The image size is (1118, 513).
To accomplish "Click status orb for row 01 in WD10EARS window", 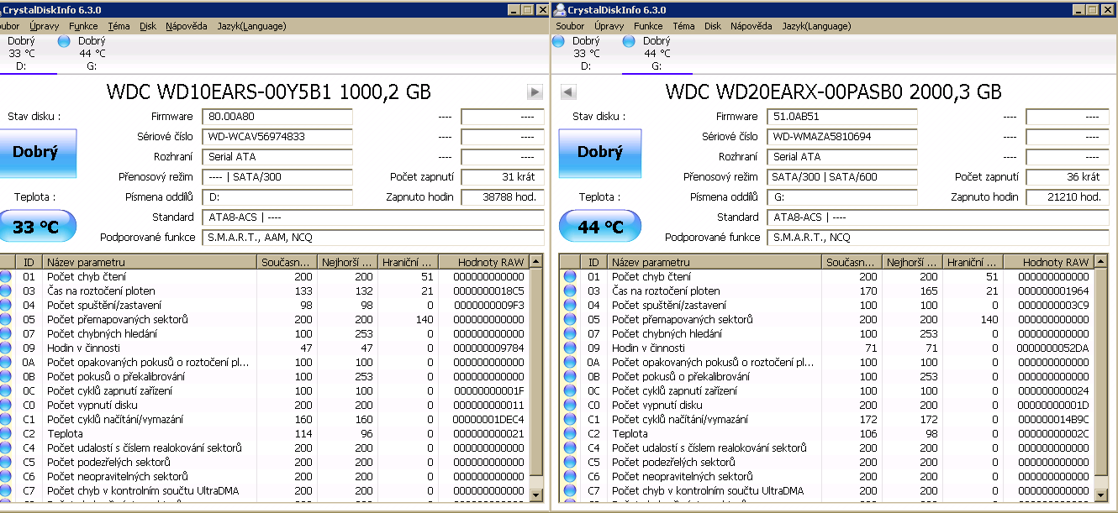I will [x=5, y=276].
